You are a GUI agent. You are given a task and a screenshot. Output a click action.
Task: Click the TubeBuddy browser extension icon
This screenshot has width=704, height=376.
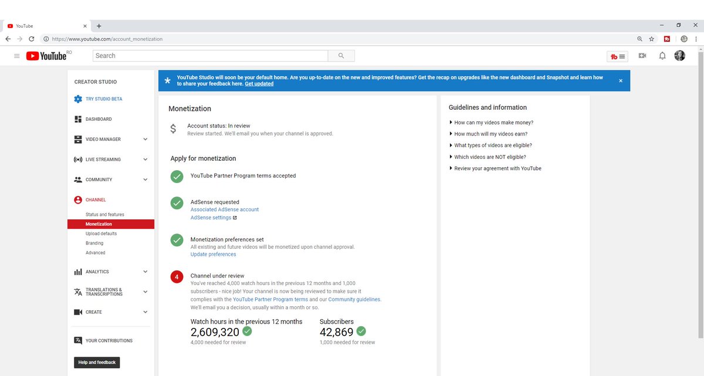tap(667, 39)
